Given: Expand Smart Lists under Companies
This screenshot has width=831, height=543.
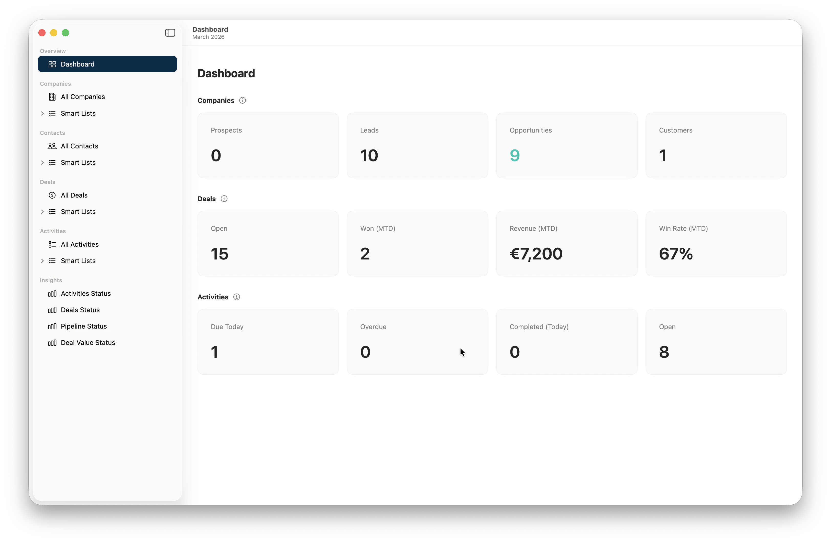Looking at the screenshot, I should [42, 114].
